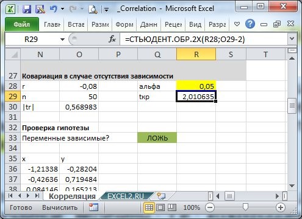This screenshot has height=219, width=302.
Task: Select cell containing n value 50
Action: 79,97
